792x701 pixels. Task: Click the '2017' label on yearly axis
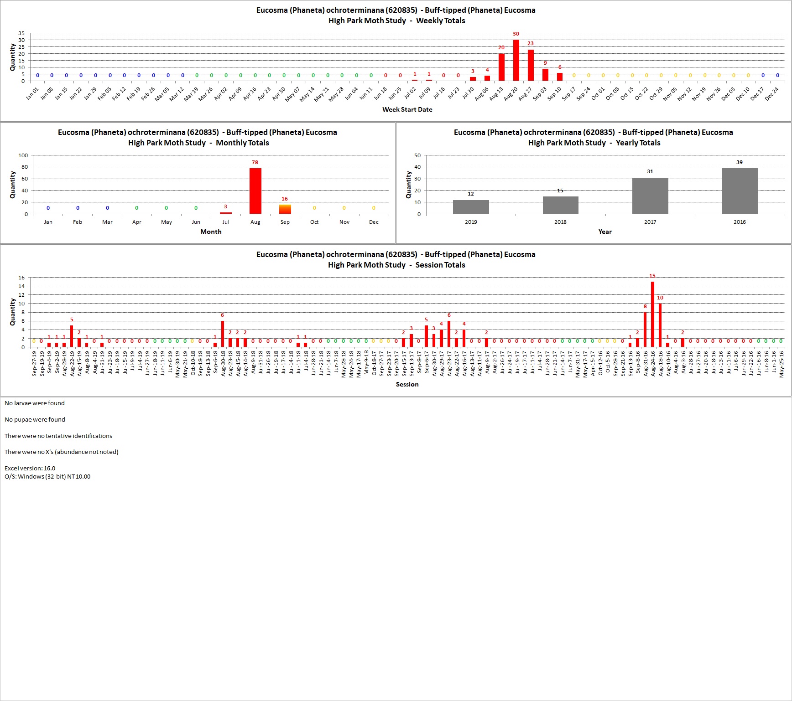(x=650, y=222)
